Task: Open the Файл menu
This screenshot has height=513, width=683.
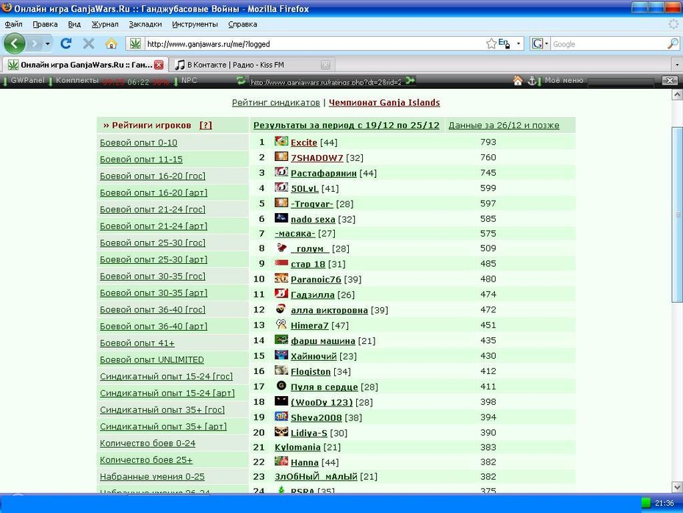Action: tap(13, 24)
